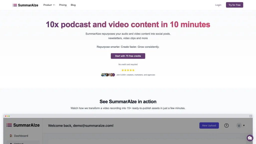Click the 'Welcome back, demo@summaraize.com!' text
The image size is (256, 144).
[x=81, y=125]
